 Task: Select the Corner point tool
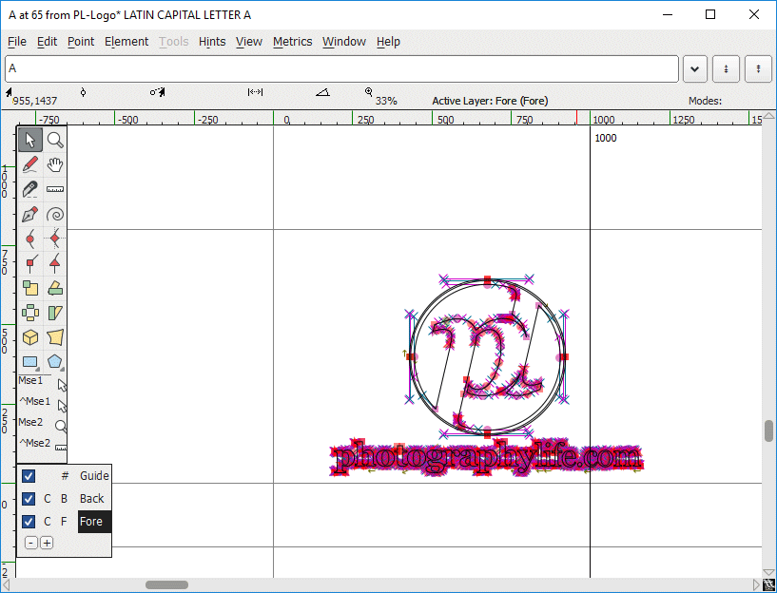tap(30, 264)
